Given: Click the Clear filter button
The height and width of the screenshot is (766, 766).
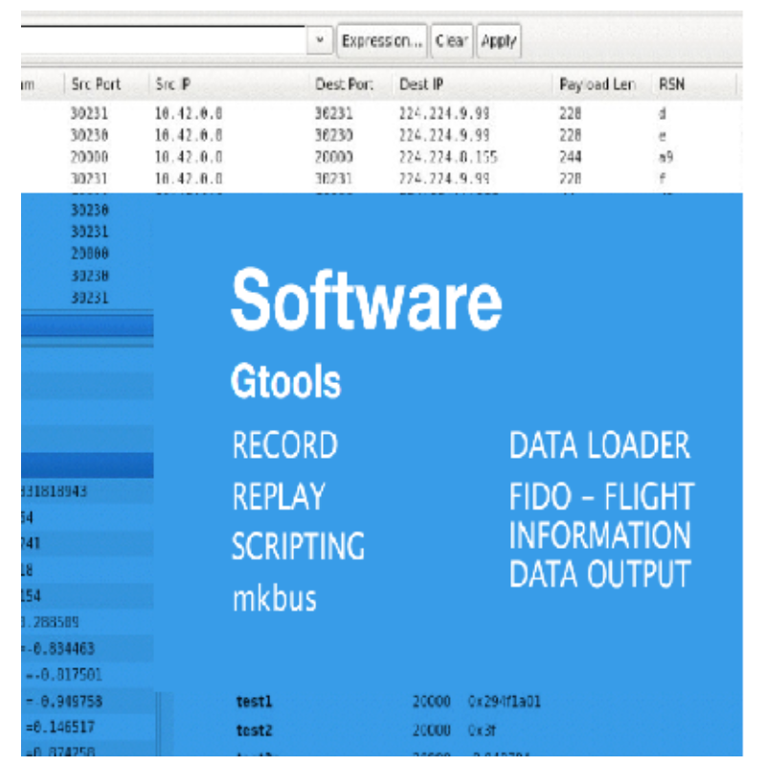Looking at the screenshot, I should (x=451, y=41).
